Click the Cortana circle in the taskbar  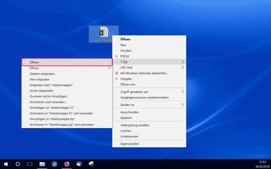18,164
